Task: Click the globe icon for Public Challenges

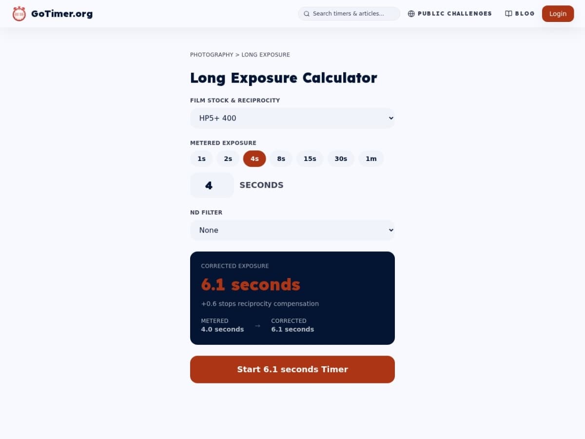Action: pyautogui.click(x=411, y=14)
